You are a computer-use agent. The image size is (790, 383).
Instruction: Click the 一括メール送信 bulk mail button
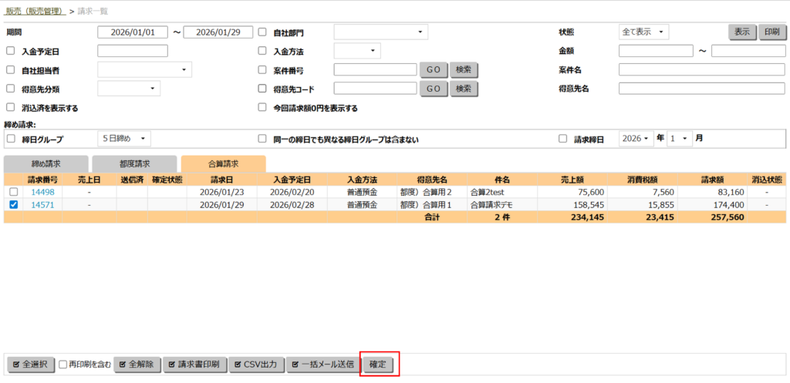(x=322, y=364)
